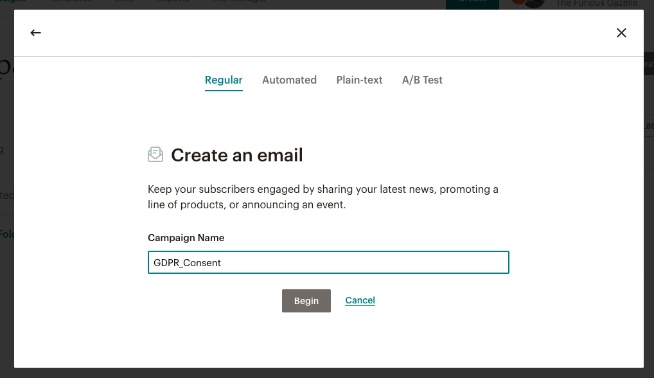Click the Cancel link
654x378 pixels.
tap(360, 300)
